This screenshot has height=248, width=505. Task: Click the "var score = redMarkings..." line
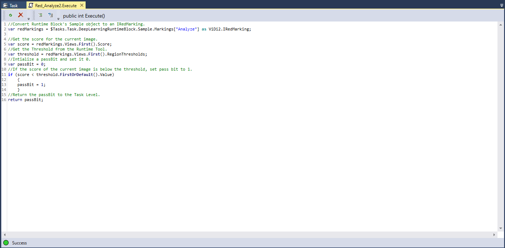(60, 44)
